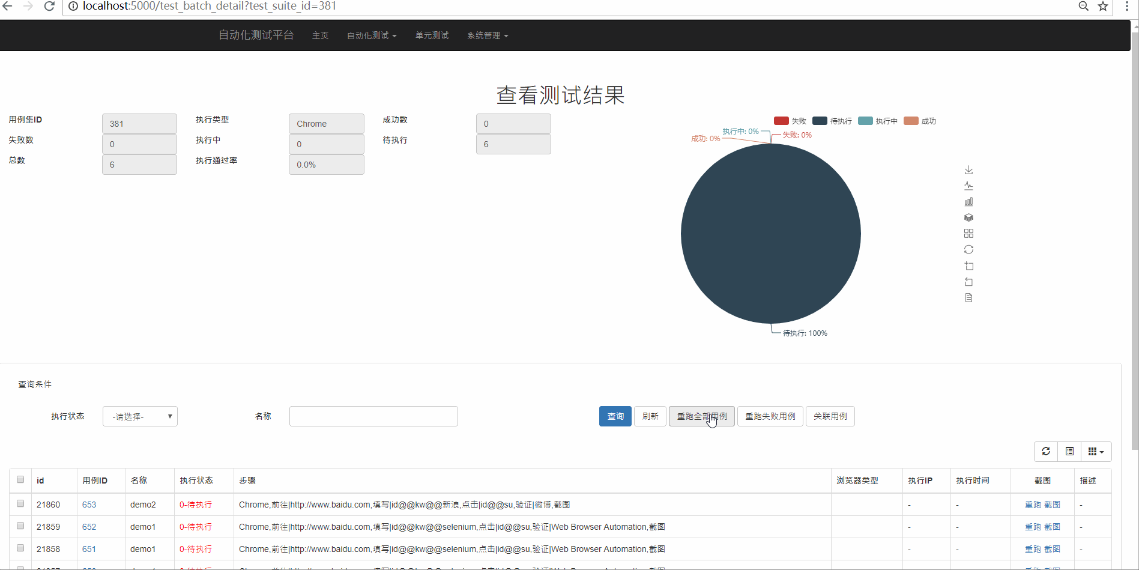
Task: Open case link 653
Action: 89,505
